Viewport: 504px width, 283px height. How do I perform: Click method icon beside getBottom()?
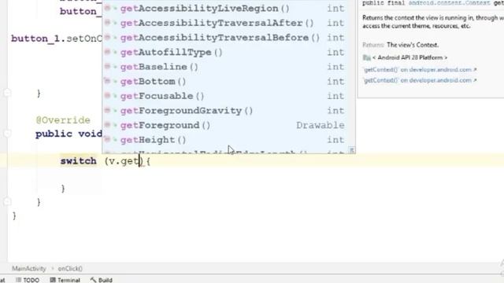click(x=108, y=81)
